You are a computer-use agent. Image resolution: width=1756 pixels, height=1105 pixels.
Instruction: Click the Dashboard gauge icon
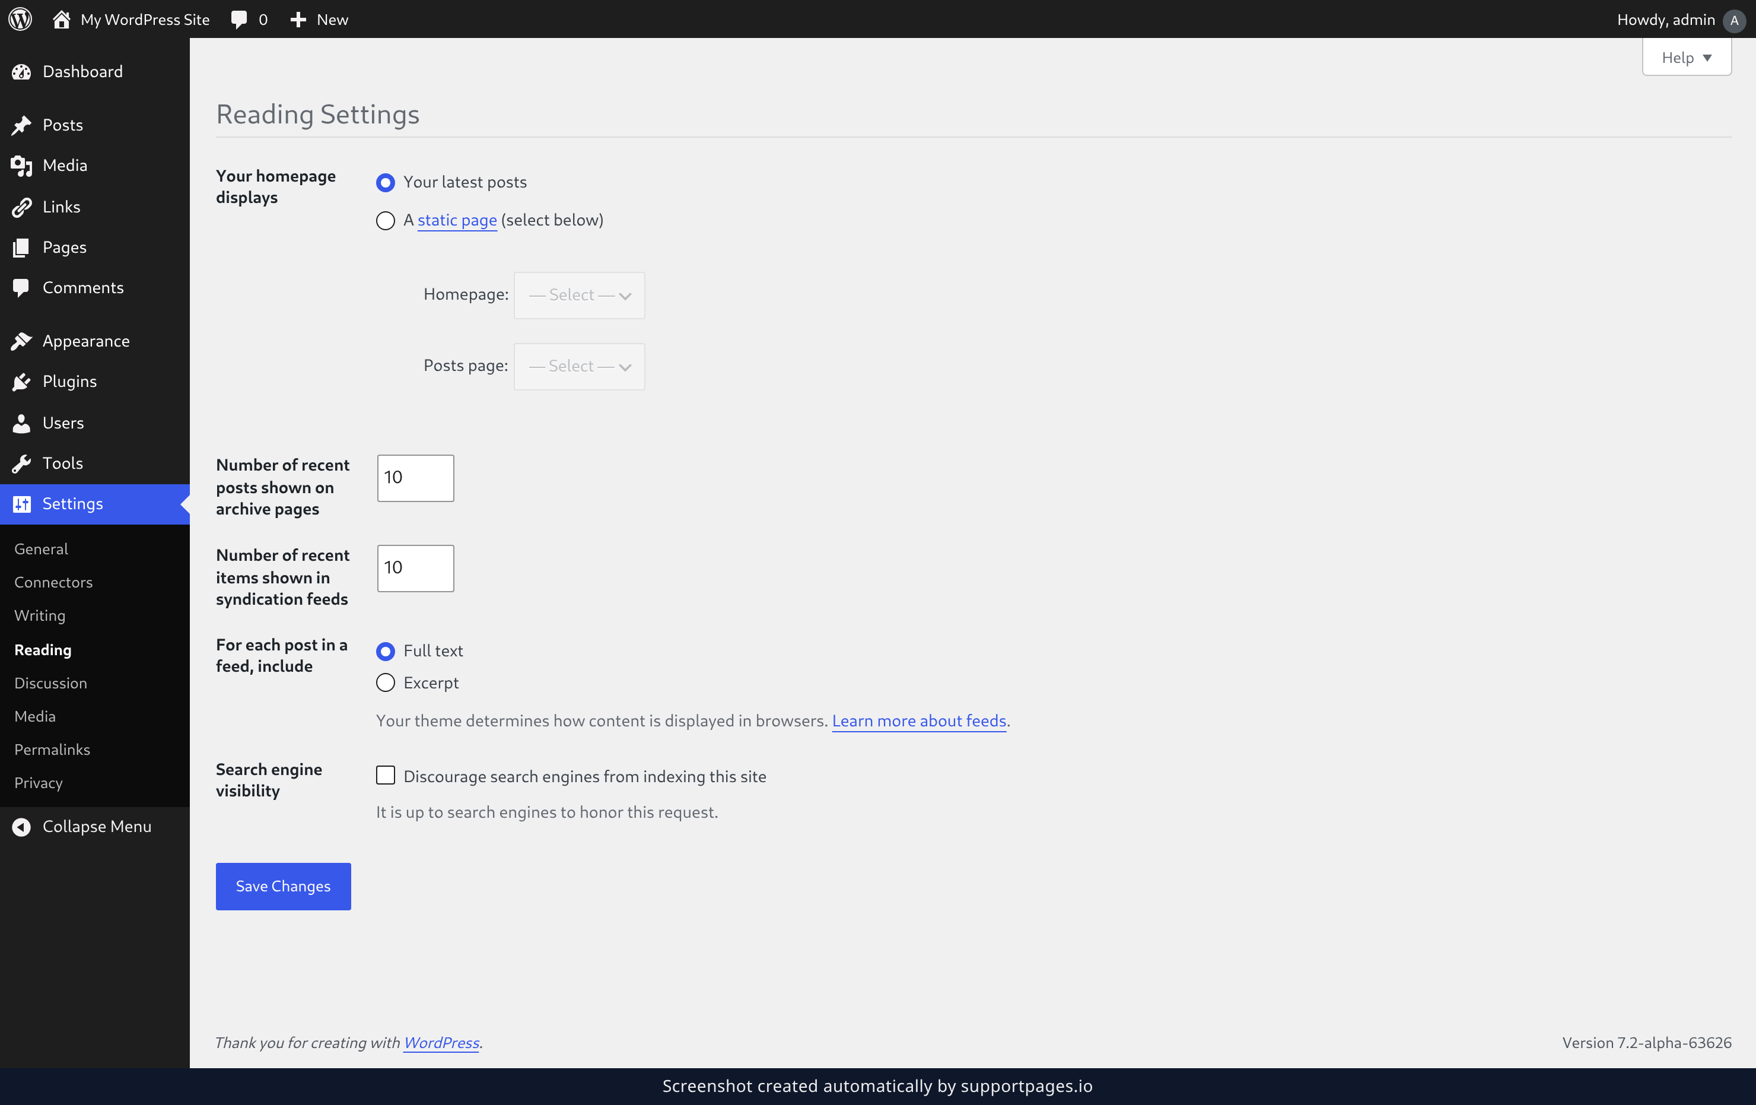point(22,71)
